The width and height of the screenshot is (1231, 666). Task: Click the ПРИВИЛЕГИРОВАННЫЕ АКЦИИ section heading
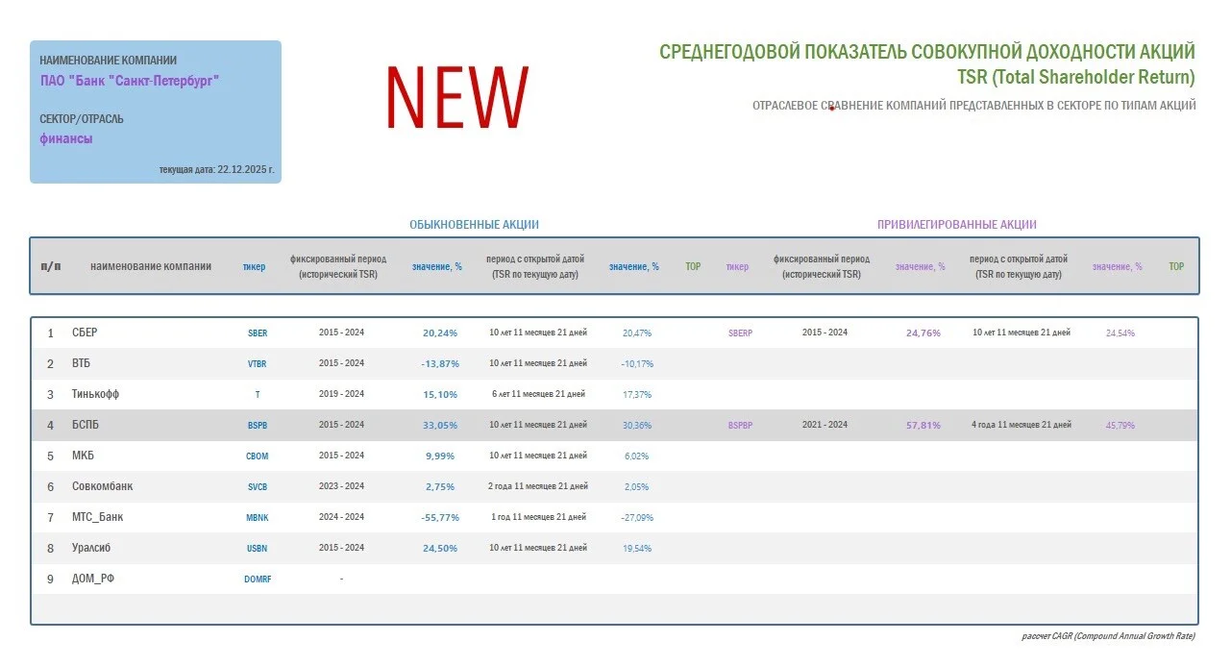[x=957, y=225]
